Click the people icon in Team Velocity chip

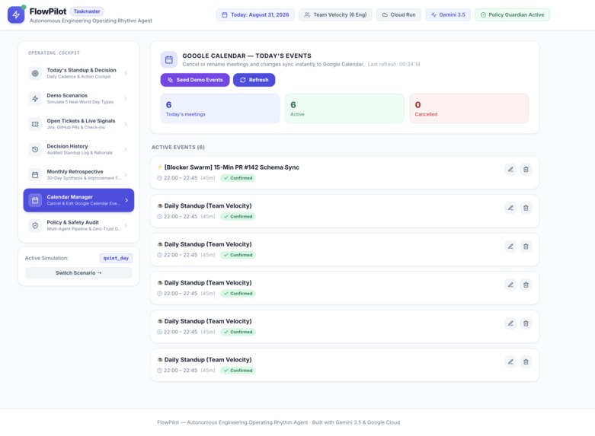pos(307,14)
